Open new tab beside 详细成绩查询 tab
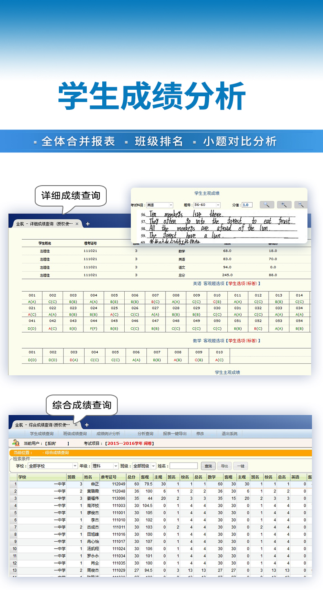 click(87, 224)
